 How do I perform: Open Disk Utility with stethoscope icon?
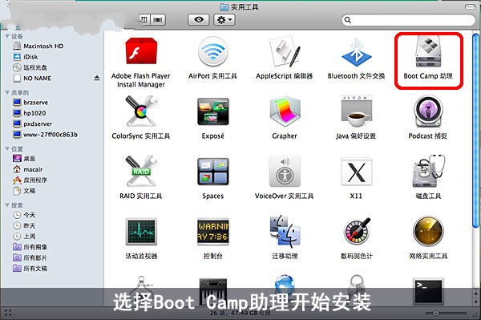(x=428, y=171)
